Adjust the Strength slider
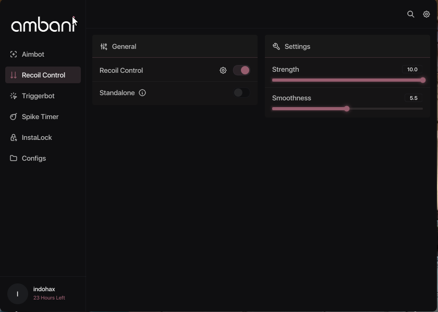The height and width of the screenshot is (312, 438). tap(347, 80)
